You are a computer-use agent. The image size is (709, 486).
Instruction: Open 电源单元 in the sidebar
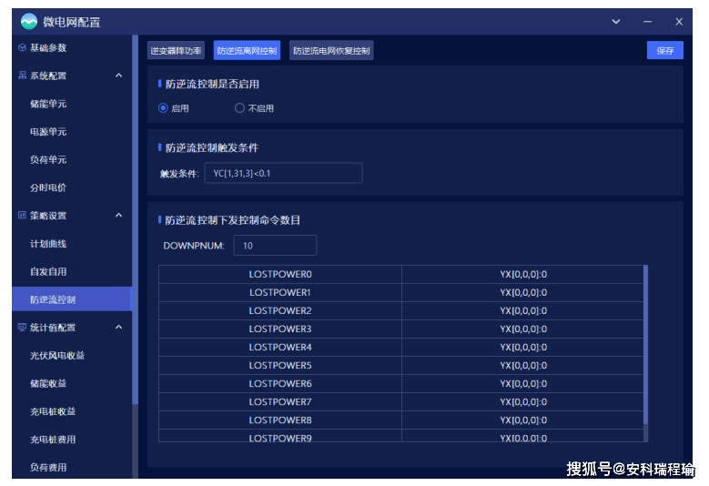click(48, 132)
